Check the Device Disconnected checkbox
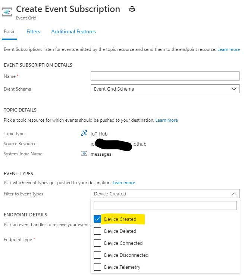 [97, 255]
